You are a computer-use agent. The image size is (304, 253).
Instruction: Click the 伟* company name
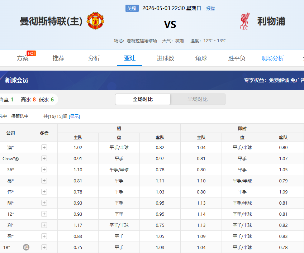coord(10,192)
